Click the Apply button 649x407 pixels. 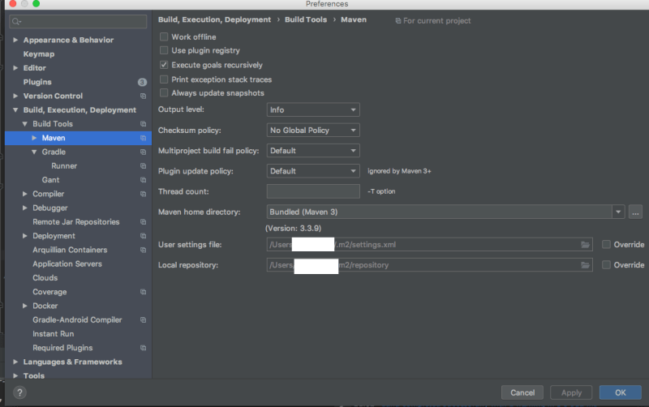pyautogui.click(x=571, y=392)
